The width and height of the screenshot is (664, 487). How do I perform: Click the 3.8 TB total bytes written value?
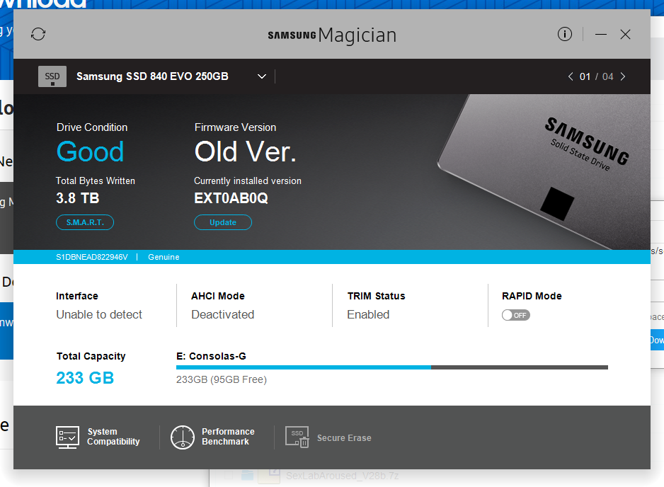[x=77, y=198]
